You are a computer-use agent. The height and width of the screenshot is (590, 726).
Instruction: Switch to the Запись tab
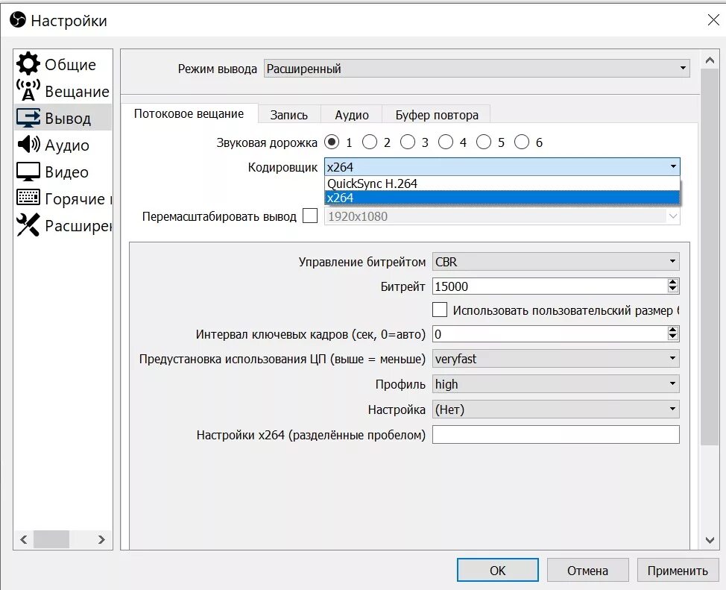pyautogui.click(x=289, y=115)
